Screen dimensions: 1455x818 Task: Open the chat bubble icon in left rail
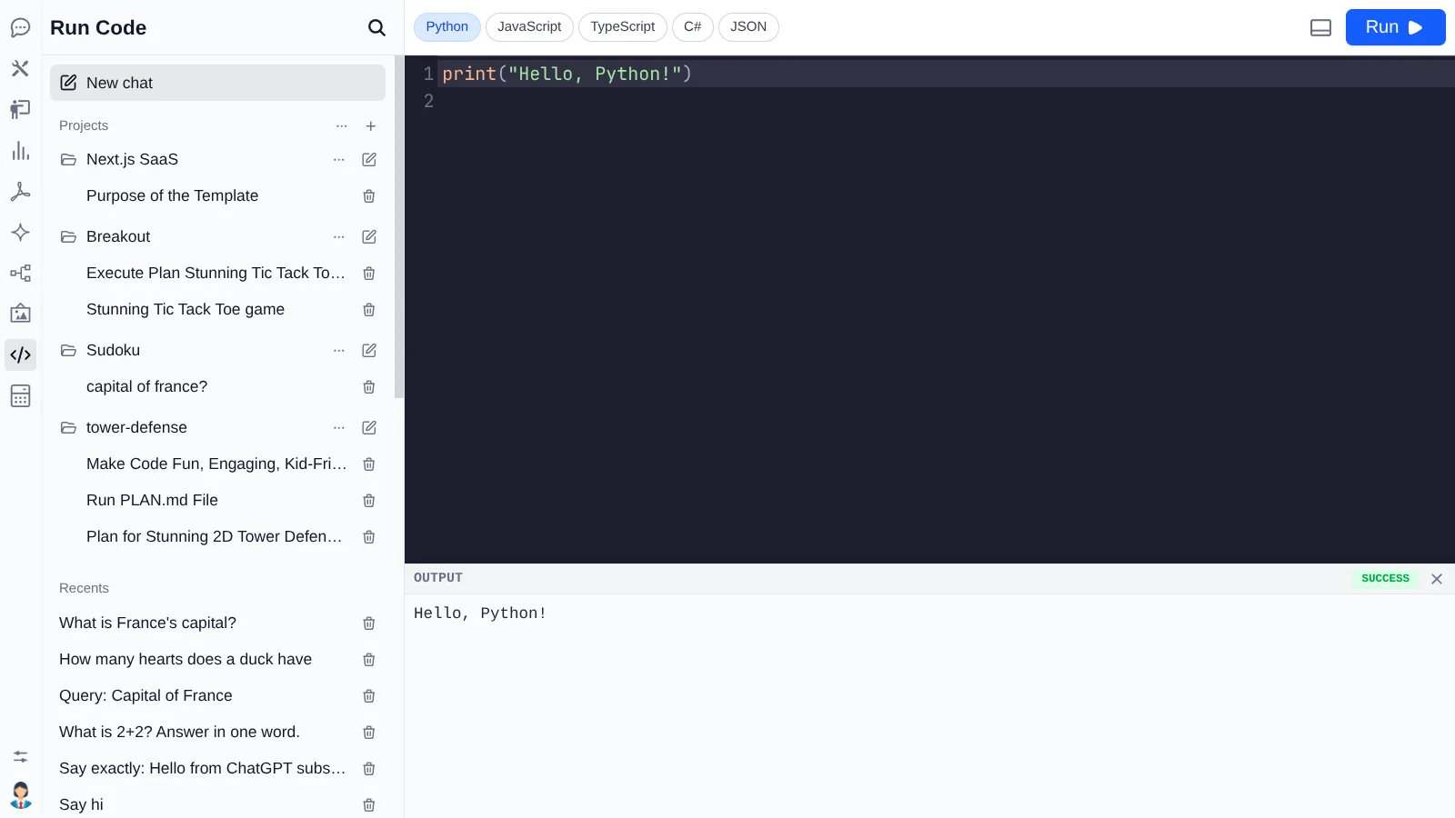(20, 27)
